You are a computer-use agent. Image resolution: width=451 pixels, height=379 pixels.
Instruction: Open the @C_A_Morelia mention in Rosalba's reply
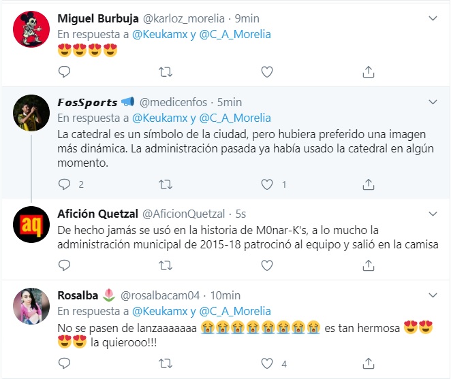(236, 311)
